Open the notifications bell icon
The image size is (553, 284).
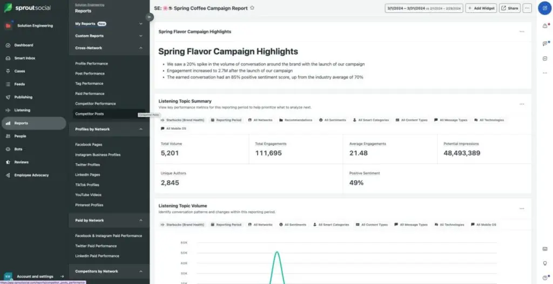(544, 26)
